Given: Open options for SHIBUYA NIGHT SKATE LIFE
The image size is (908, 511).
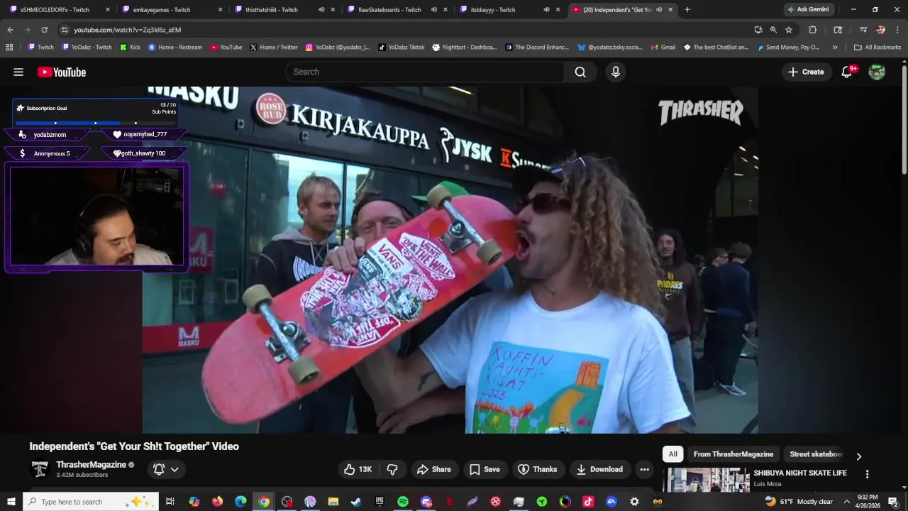Looking at the screenshot, I should (867, 473).
